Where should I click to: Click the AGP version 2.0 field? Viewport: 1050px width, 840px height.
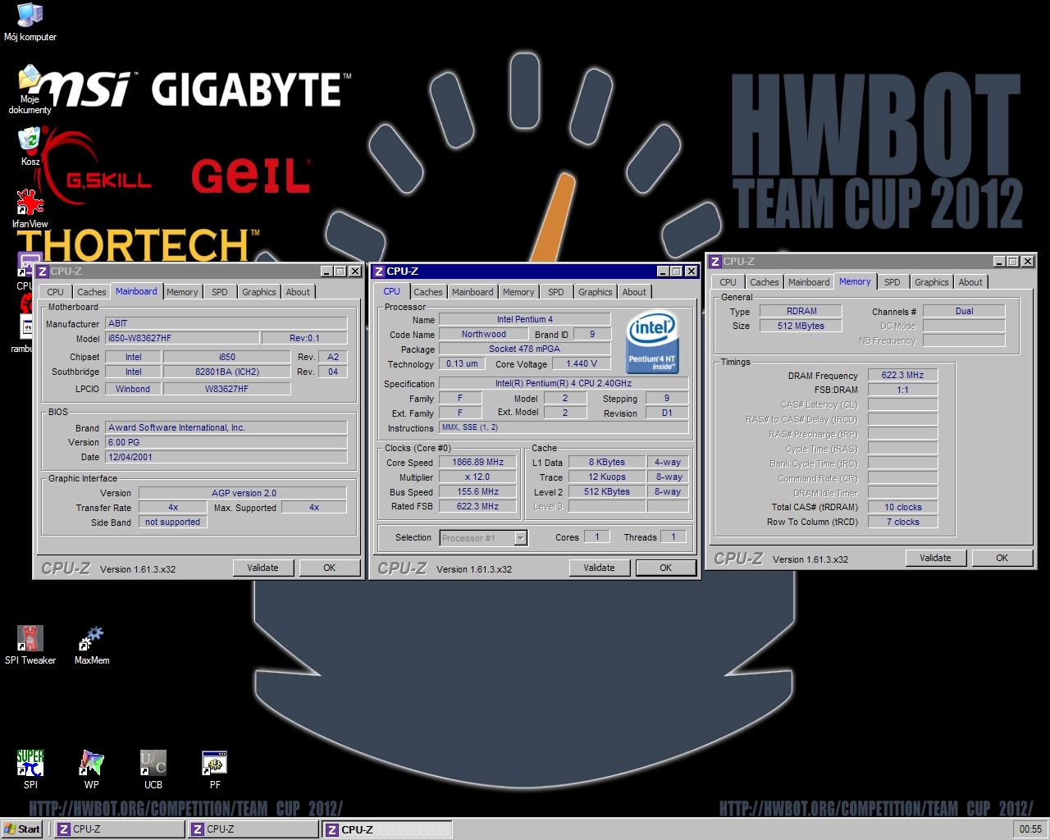coord(244,493)
